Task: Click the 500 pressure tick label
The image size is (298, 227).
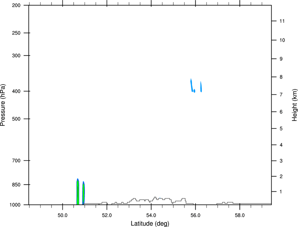Action: (16, 119)
